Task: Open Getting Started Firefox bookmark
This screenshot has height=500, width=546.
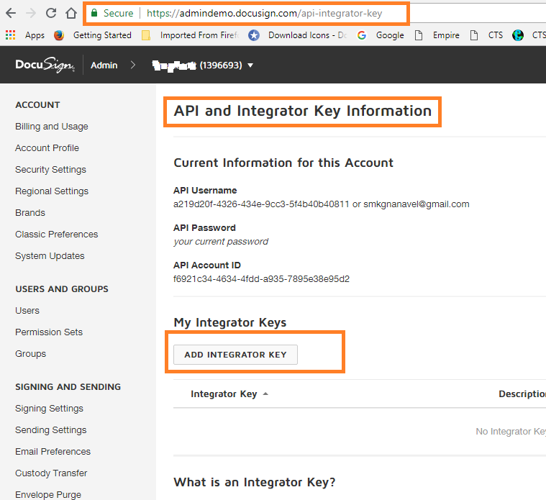Action: click(x=93, y=35)
